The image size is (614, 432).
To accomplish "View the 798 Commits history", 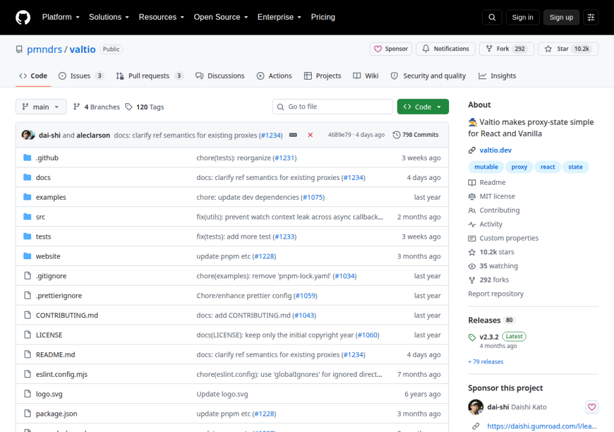I will pos(416,135).
